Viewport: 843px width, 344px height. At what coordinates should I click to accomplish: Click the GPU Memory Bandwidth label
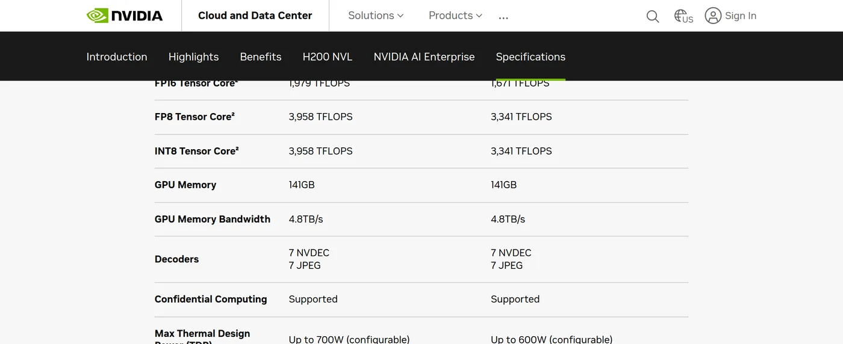[213, 219]
